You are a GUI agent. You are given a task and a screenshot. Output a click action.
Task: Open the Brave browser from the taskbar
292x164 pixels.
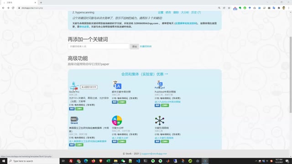click(101, 161)
